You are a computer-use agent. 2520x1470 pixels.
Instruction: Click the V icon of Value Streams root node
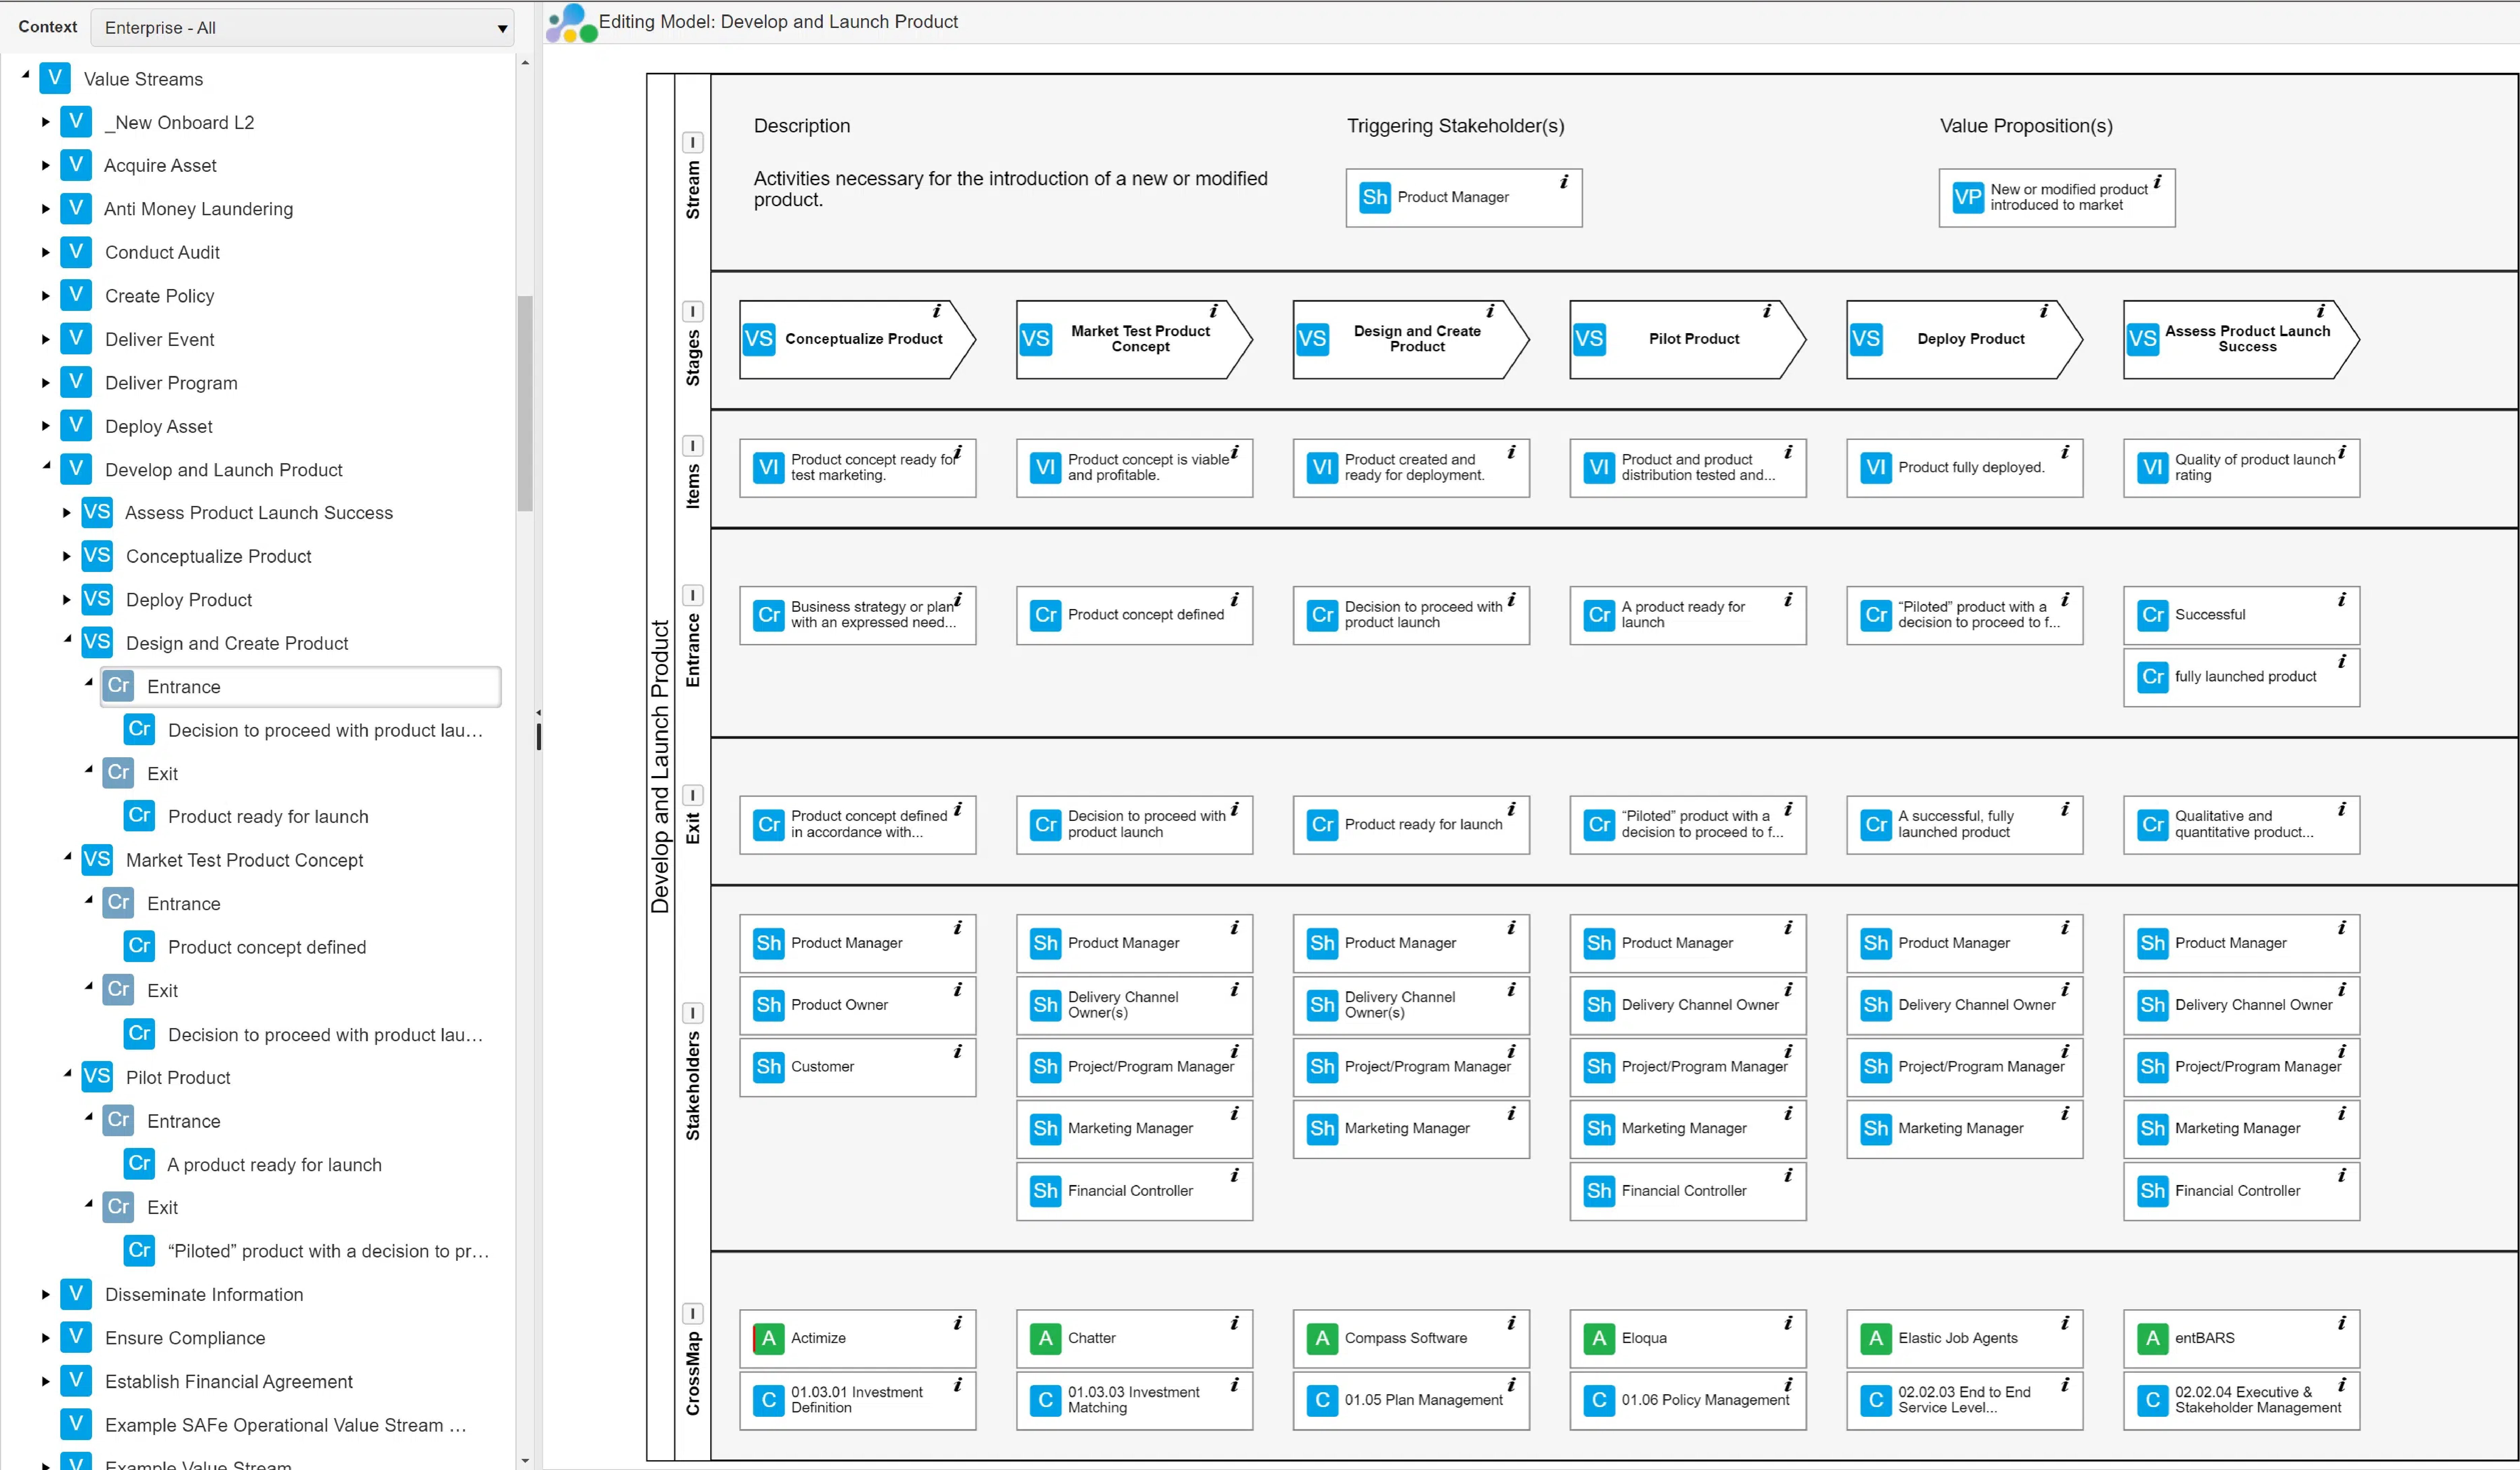(x=55, y=78)
